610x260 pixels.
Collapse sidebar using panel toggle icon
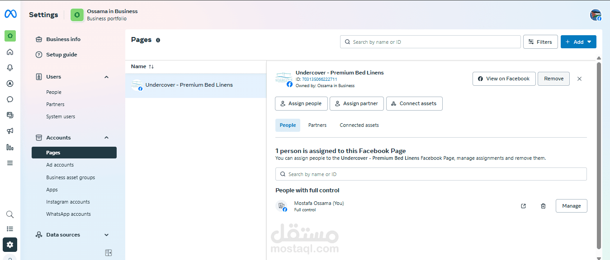pos(109,253)
